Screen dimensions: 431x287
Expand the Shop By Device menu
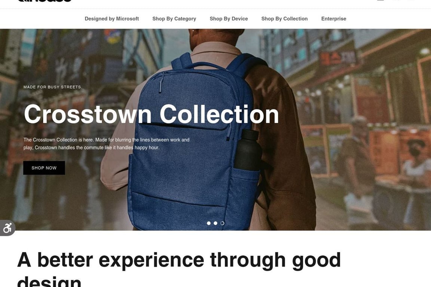tap(229, 19)
